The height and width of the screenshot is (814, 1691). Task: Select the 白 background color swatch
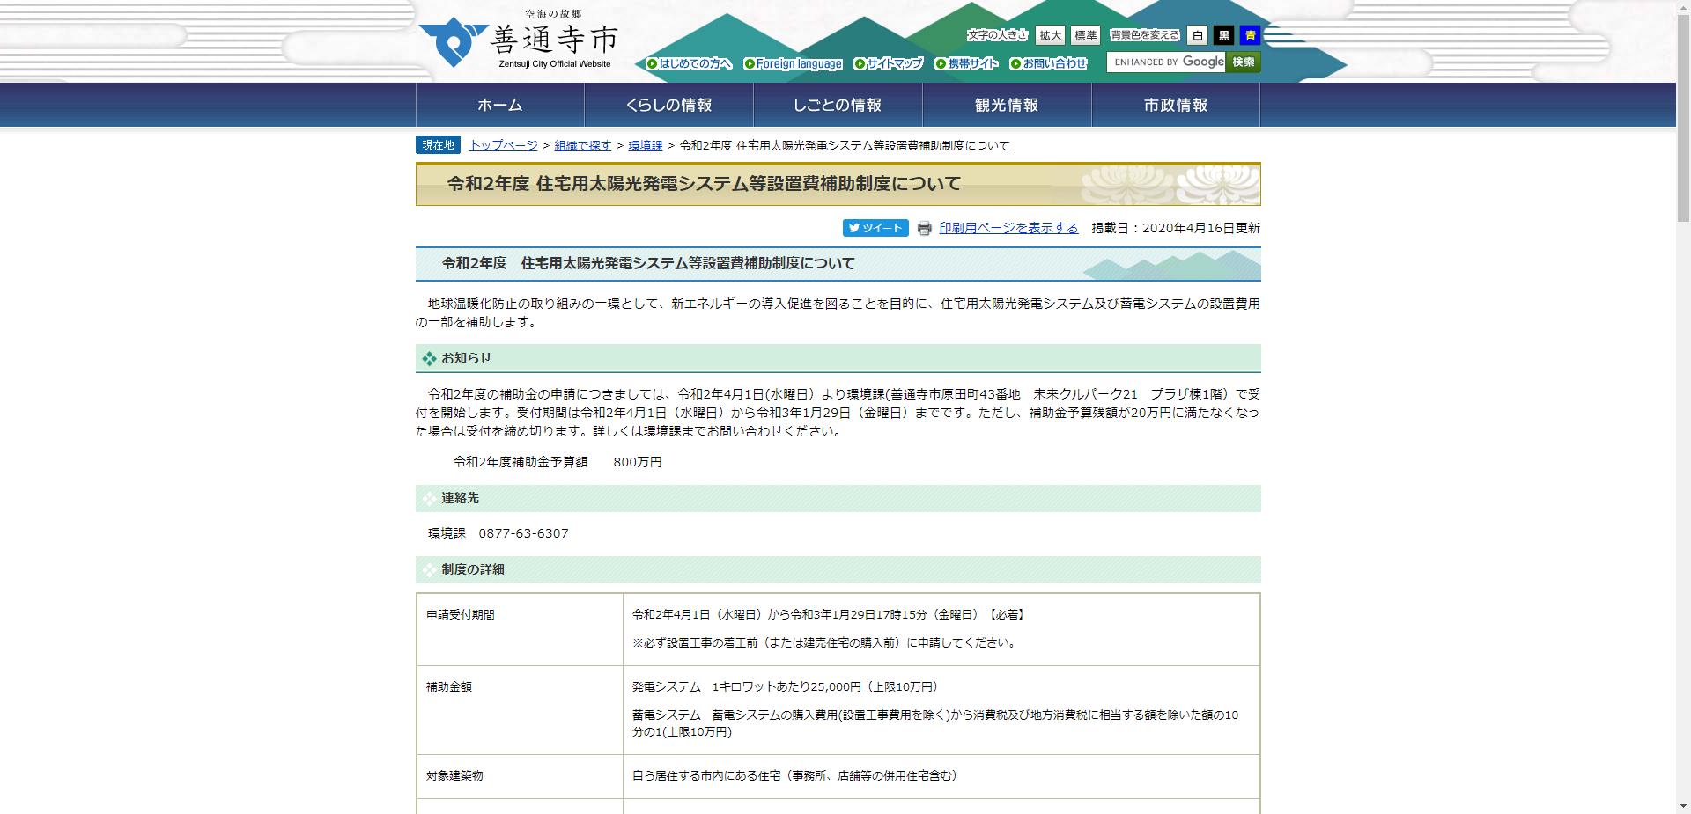(1197, 35)
